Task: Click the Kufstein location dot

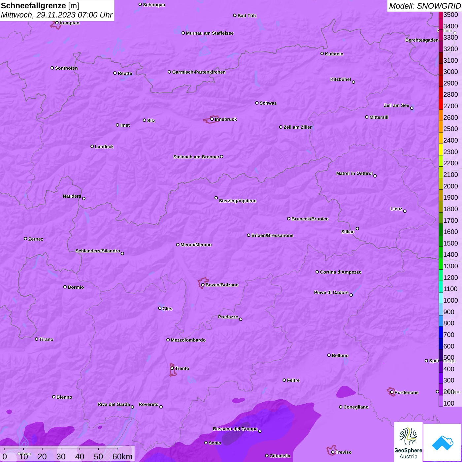Action: (322, 53)
